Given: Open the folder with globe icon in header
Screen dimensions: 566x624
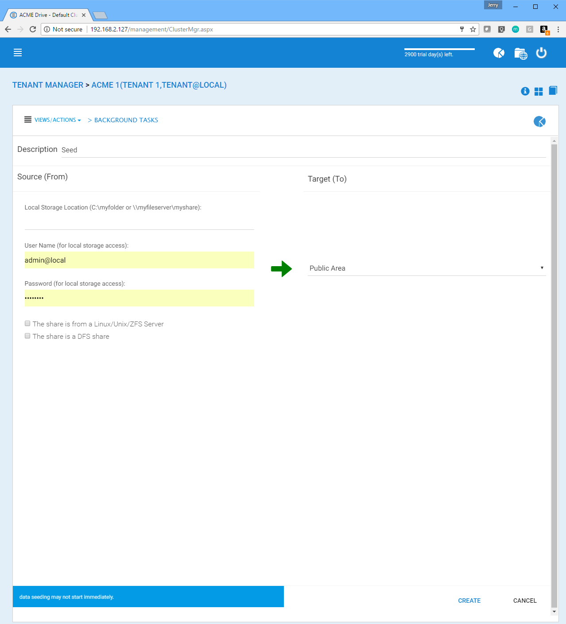Looking at the screenshot, I should (x=520, y=54).
